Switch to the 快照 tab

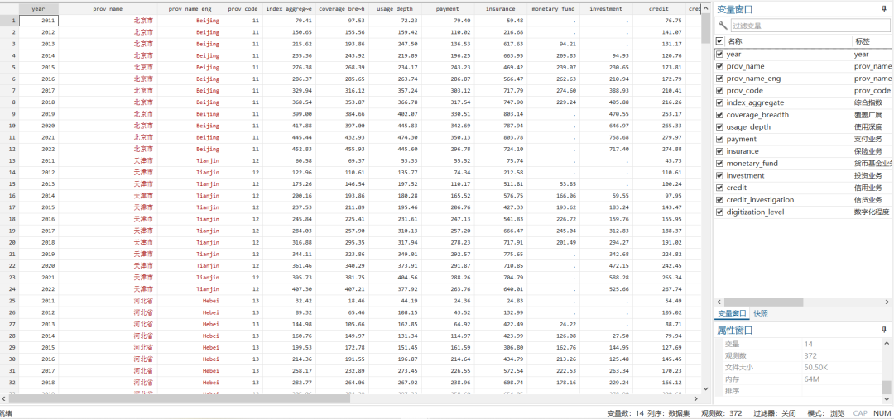point(760,314)
